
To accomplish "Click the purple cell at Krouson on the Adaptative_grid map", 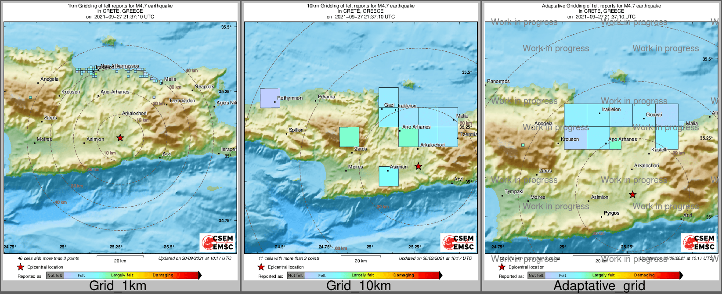I will click(x=575, y=138).
